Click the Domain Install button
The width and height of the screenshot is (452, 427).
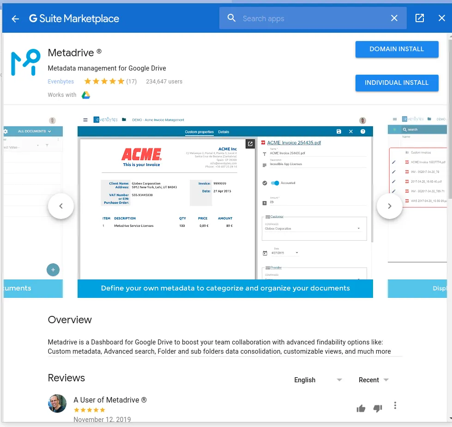coord(397,49)
